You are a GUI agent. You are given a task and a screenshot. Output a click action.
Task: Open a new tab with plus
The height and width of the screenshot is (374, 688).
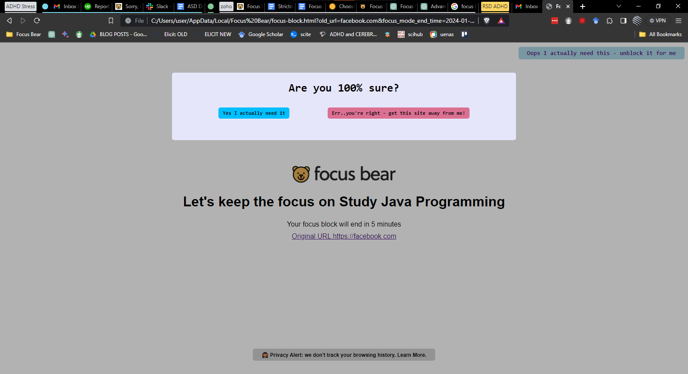coord(583,6)
